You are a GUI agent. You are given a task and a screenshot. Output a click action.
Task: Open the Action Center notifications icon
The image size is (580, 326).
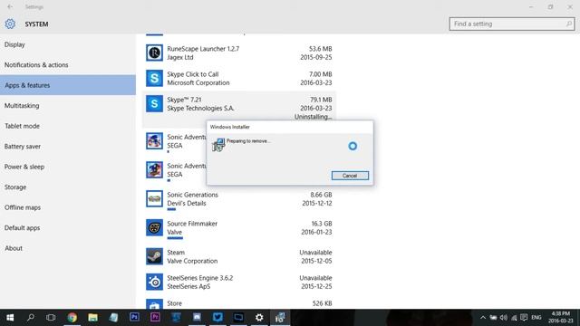[x=524, y=318]
